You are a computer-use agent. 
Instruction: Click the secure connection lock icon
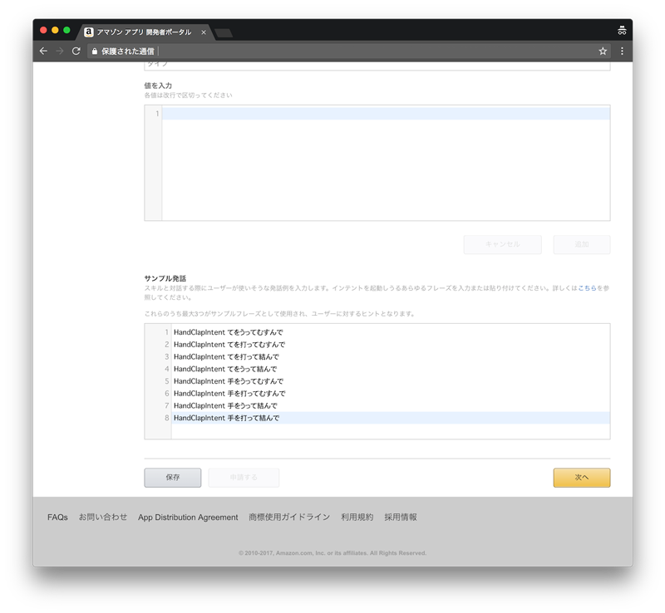coord(95,51)
